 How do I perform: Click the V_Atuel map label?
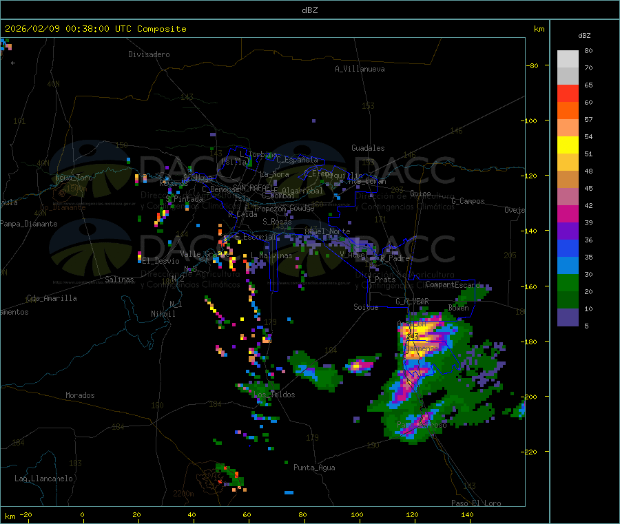(354, 255)
